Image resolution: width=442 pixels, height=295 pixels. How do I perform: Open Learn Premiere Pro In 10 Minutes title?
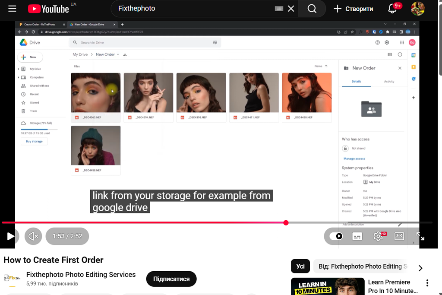tap(393, 286)
